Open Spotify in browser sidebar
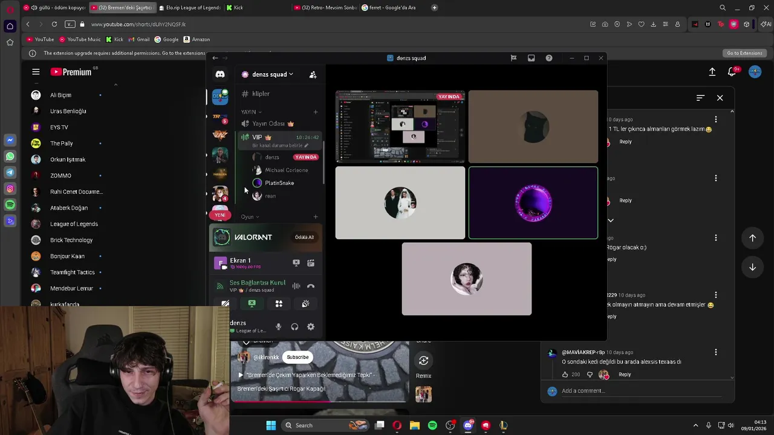Screen dimensions: 774x435 (10, 205)
